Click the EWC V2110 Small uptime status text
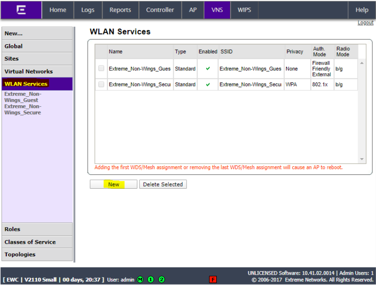 (x=53, y=280)
